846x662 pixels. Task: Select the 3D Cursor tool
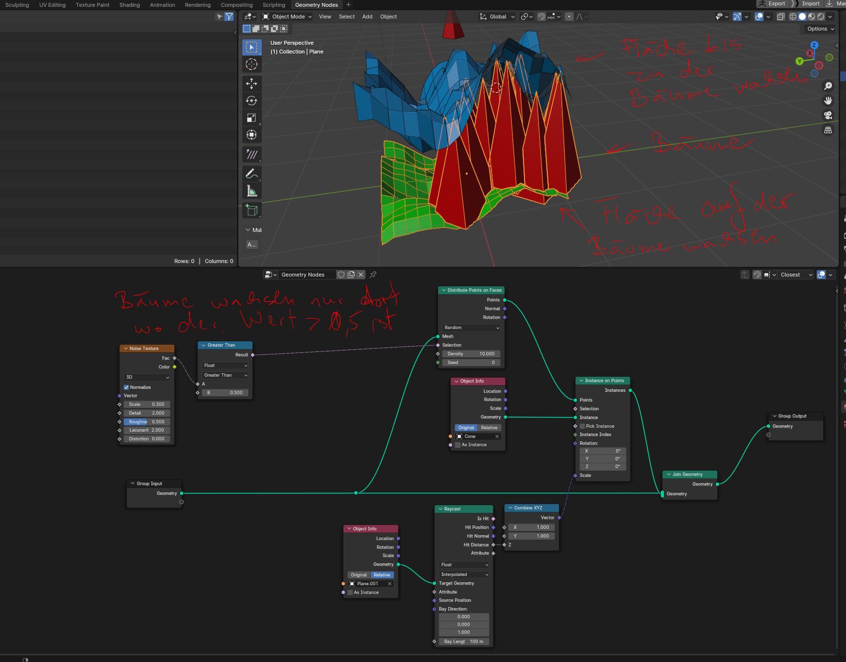click(x=252, y=64)
